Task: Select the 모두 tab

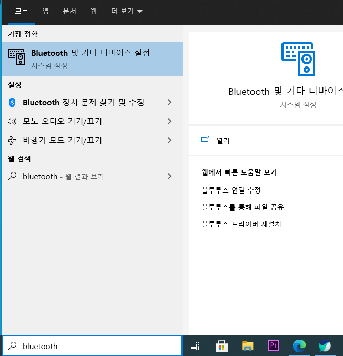Action: (22, 11)
